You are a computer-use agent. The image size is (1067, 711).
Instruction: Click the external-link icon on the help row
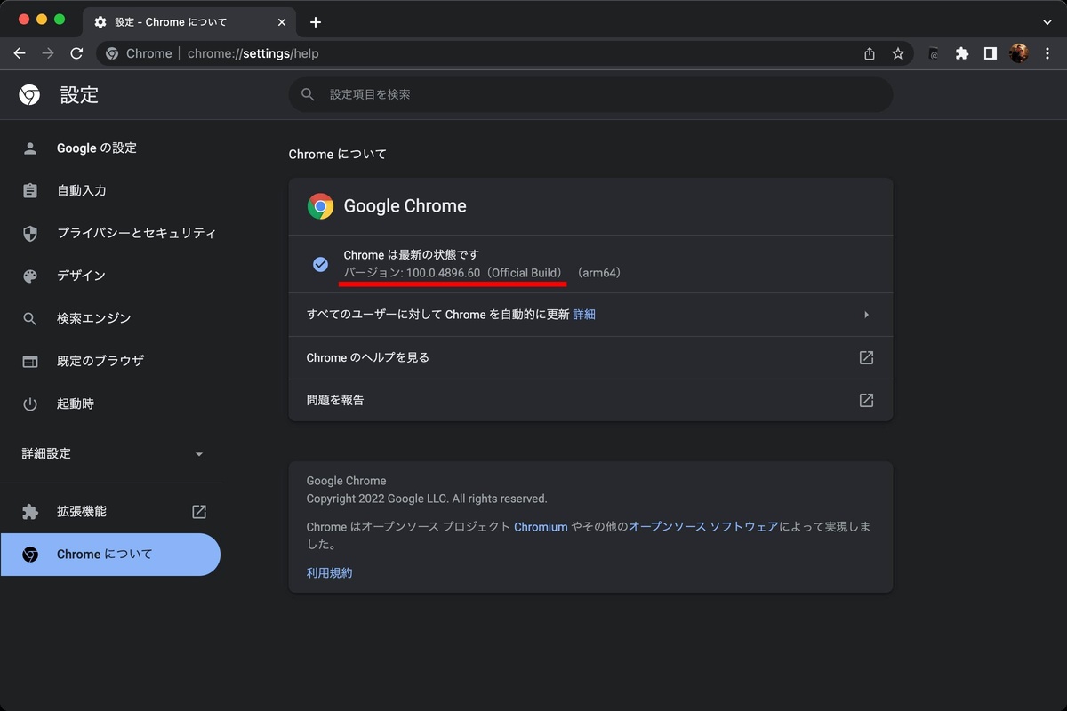coord(866,358)
